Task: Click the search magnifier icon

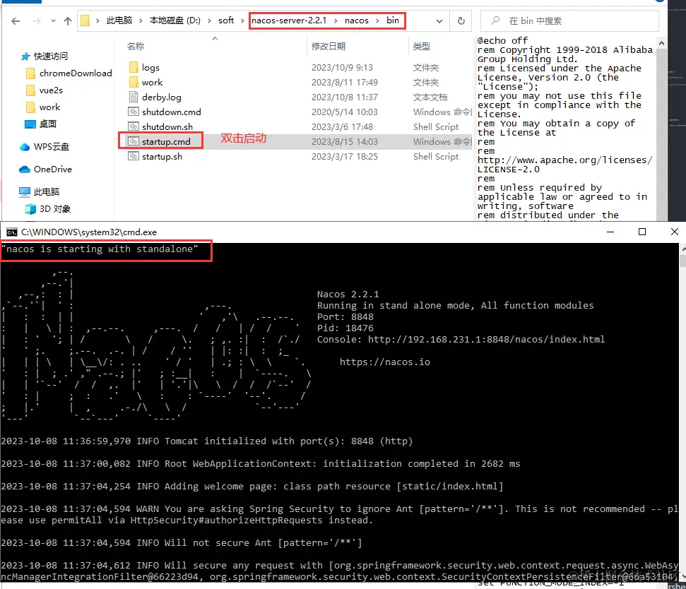Action: coord(495,20)
